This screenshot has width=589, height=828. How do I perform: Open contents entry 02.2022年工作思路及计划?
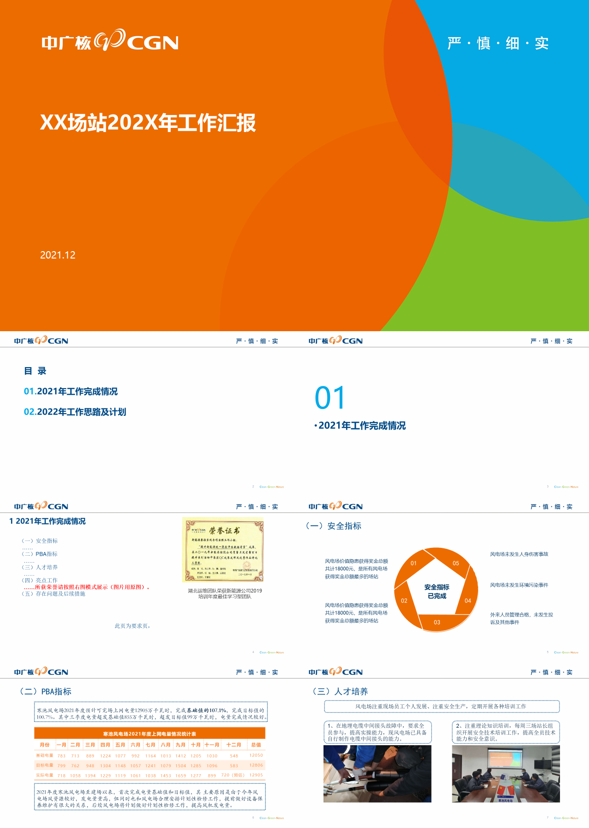(75, 412)
